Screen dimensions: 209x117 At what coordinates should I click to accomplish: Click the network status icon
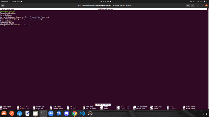point(198,1)
